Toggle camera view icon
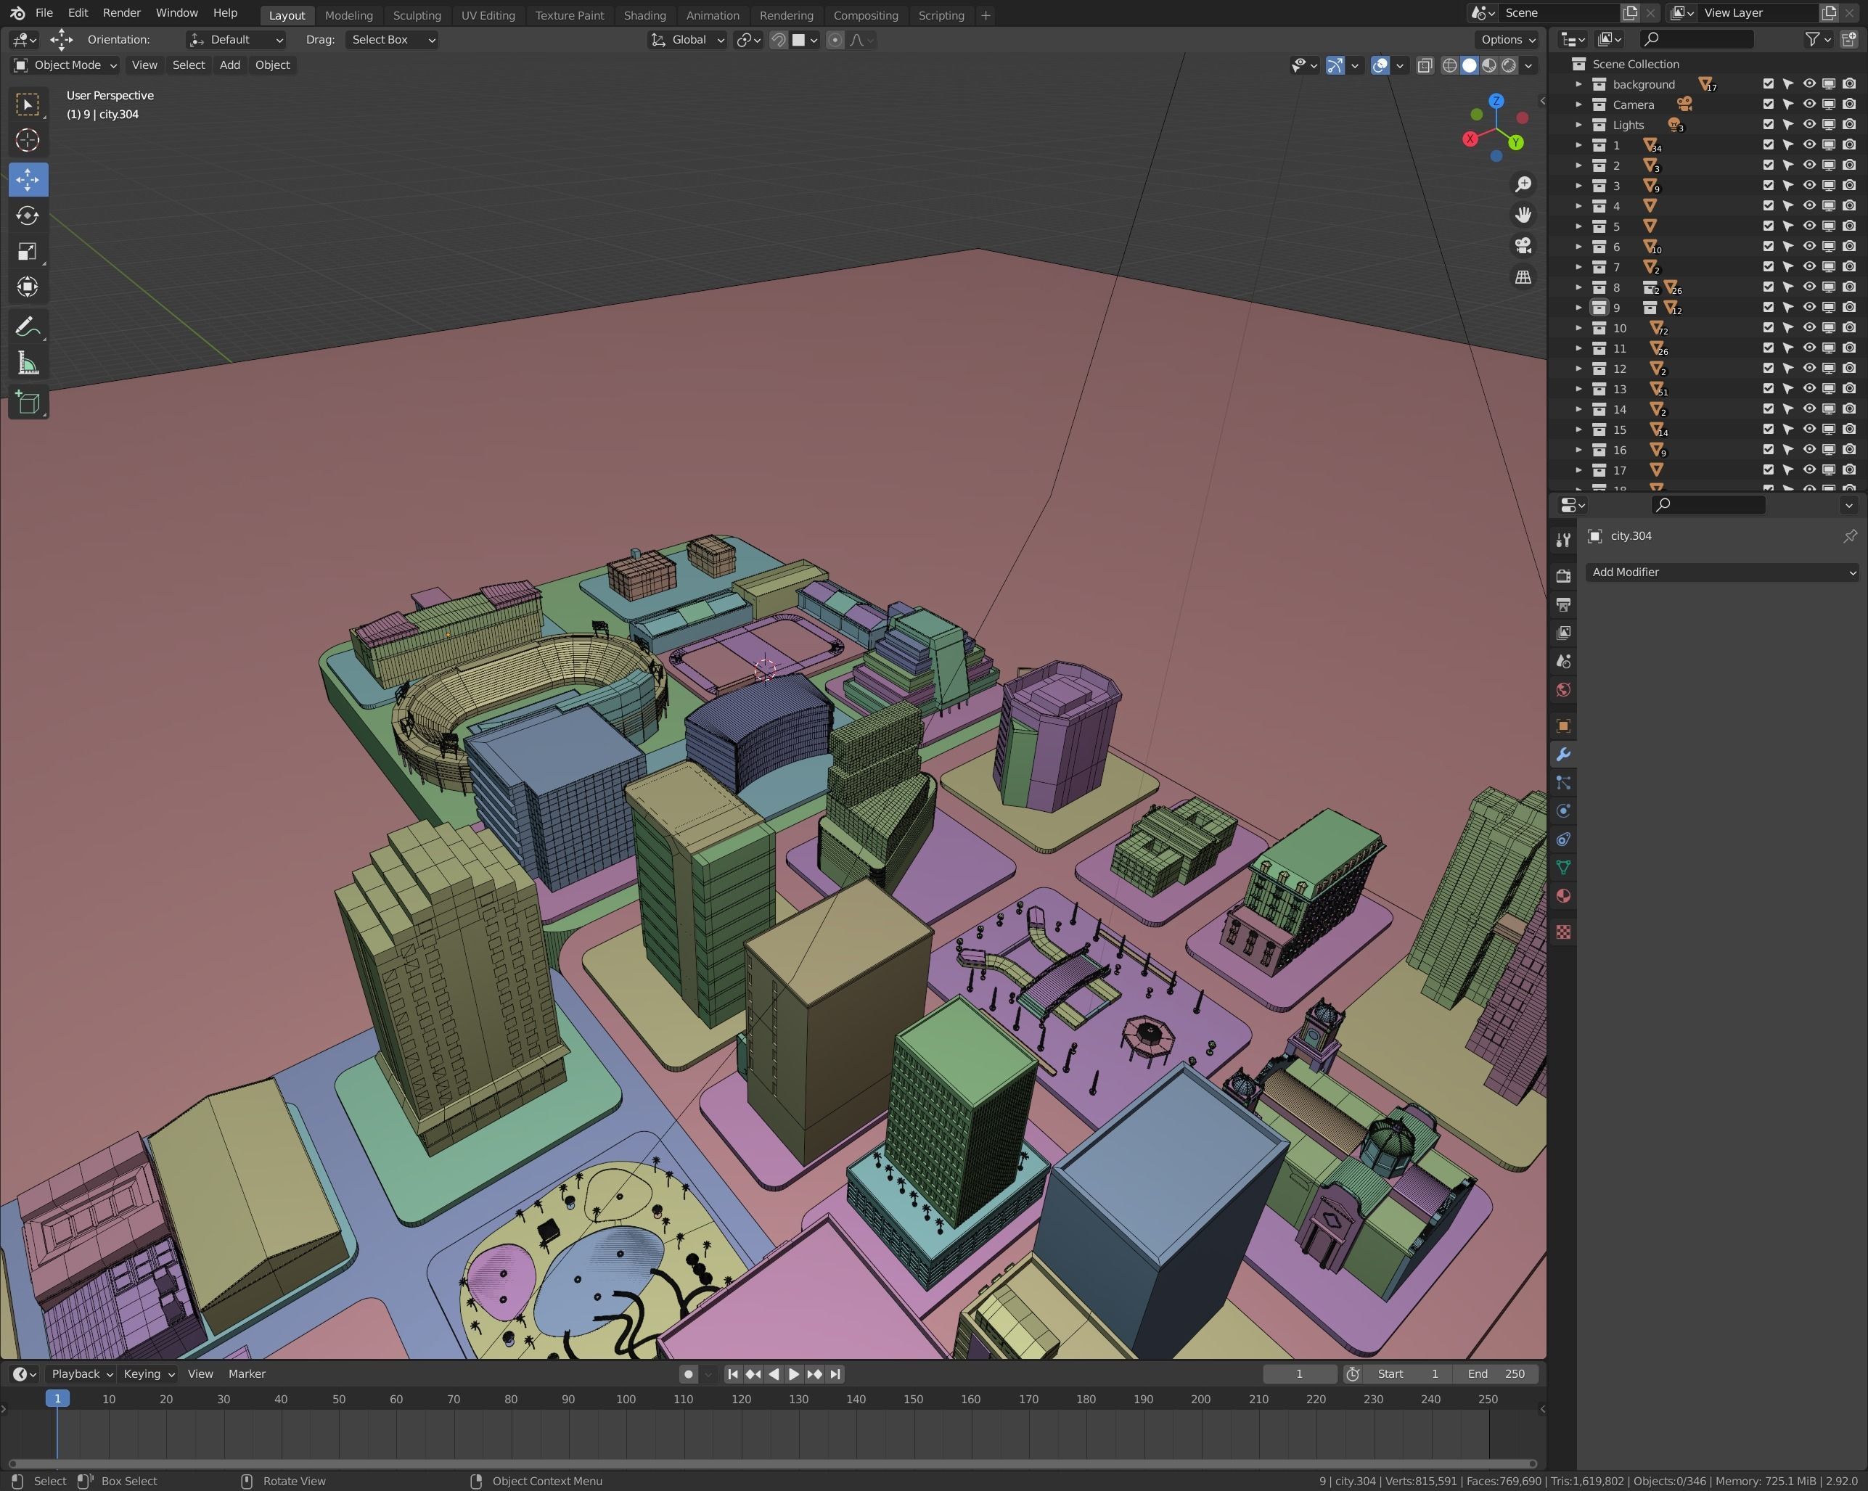 (x=1523, y=246)
